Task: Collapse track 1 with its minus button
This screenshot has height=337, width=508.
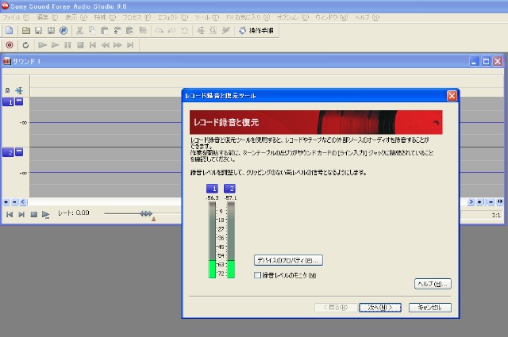Action: point(20,101)
